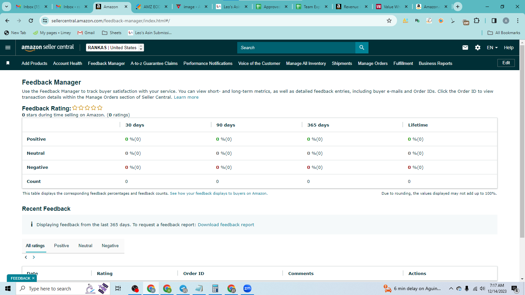The height and width of the screenshot is (295, 525).
Task: Open Account Health menu item
Action: point(68,63)
